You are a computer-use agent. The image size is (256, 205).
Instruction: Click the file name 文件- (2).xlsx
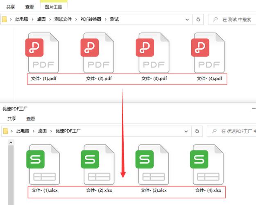coord(99,190)
